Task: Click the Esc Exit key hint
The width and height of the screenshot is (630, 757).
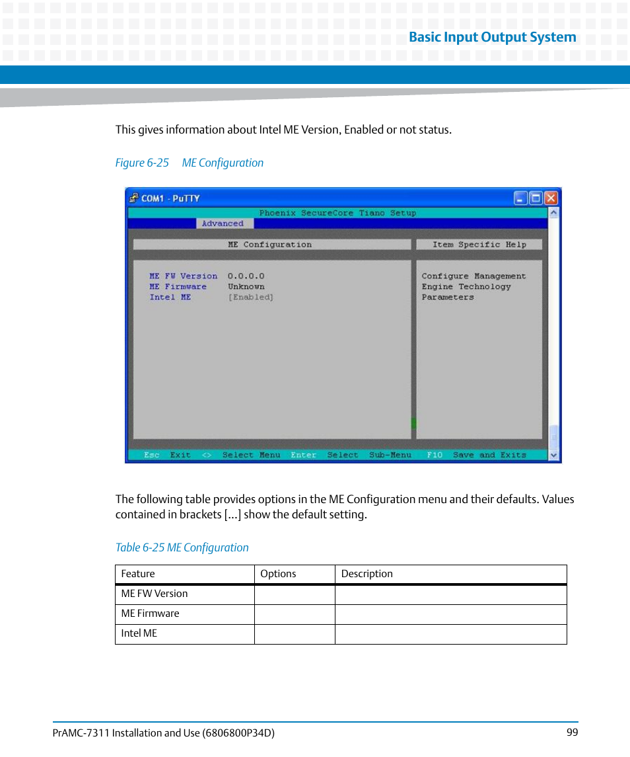Action: pyautogui.click(x=165, y=455)
